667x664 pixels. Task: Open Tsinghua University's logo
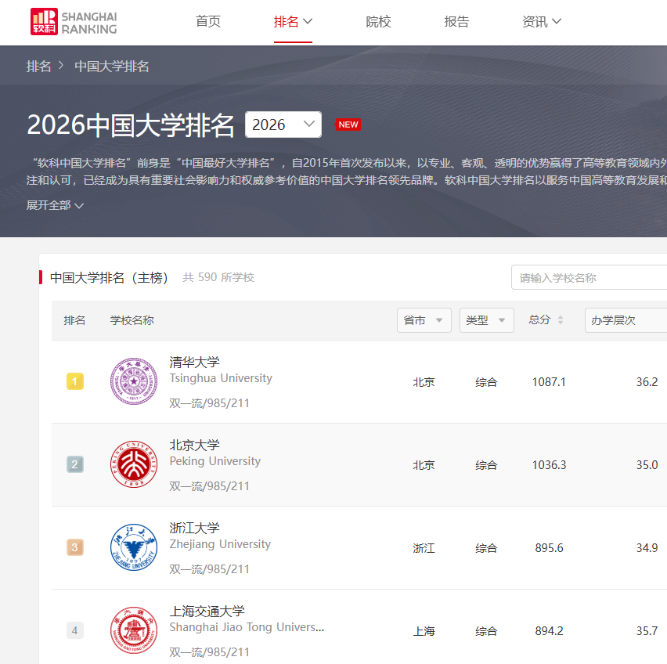click(x=134, y=381)
